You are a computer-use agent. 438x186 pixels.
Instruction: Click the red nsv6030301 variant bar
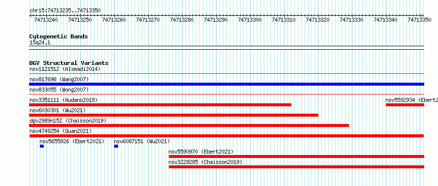point(174,115)
